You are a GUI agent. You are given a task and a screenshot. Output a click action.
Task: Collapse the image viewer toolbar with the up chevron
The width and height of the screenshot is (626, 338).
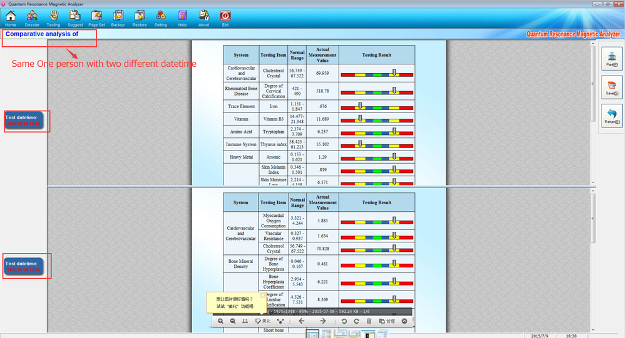pyautogui.click(x=404, y=321)
